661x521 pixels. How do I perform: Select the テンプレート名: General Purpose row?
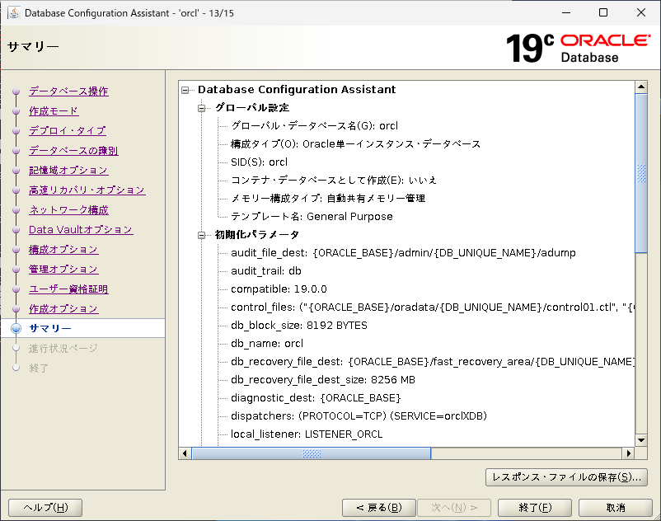[x=312, y=217]
